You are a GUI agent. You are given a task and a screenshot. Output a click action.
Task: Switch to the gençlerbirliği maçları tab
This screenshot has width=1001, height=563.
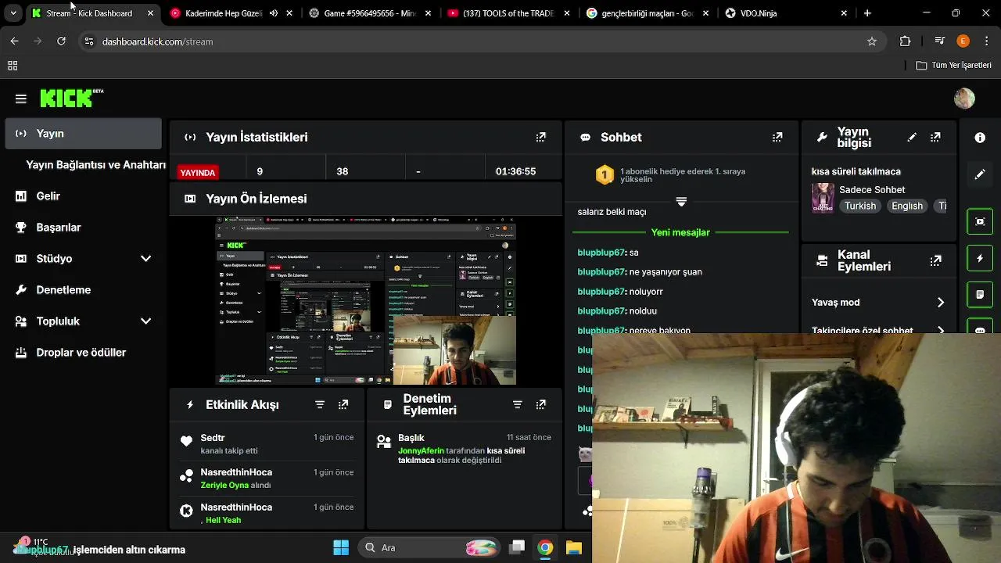(647, 13)
